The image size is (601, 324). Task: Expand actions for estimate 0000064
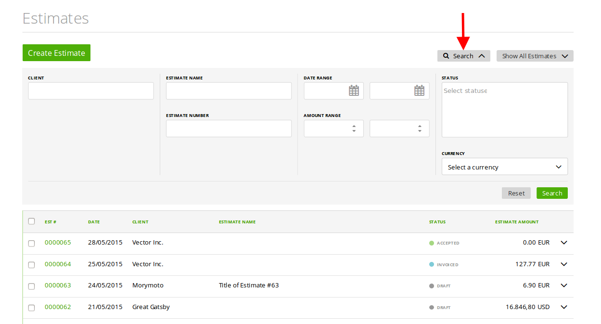pos(564,264)
